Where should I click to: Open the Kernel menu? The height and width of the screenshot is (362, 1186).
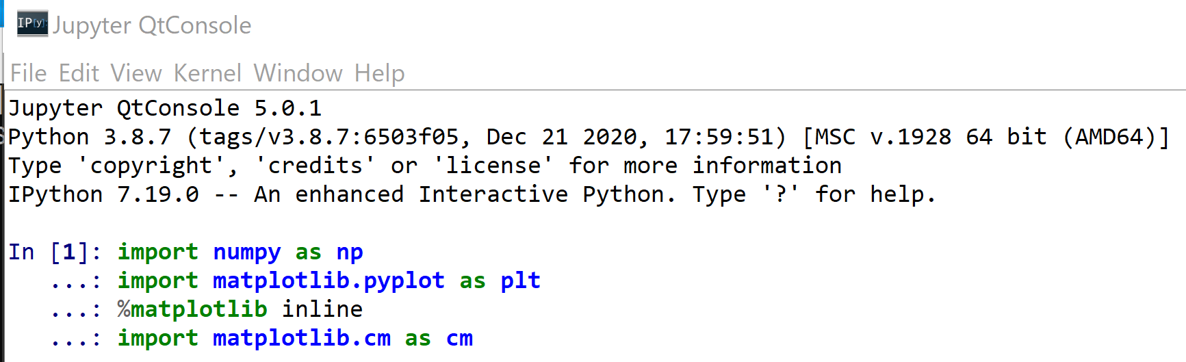207,73
